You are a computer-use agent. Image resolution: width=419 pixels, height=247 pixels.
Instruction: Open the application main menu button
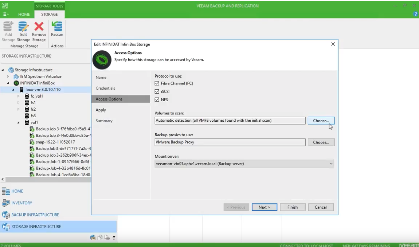point(6,14)
